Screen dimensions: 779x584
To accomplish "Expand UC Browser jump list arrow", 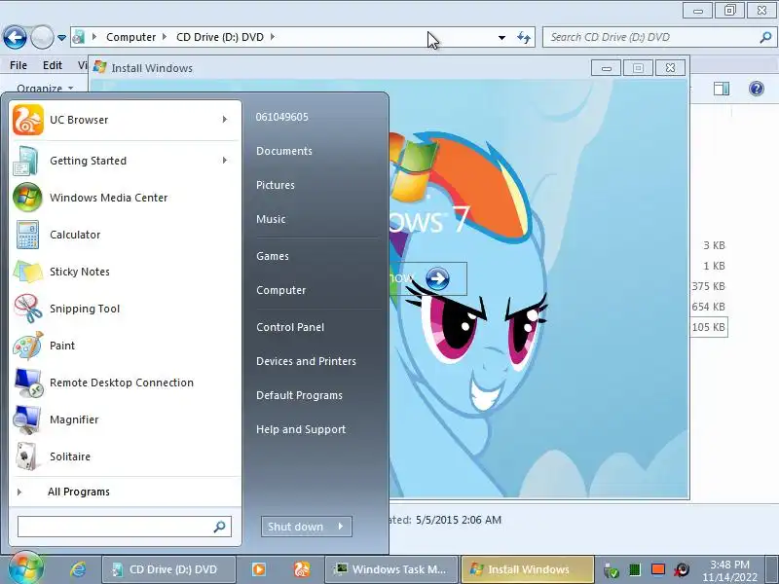I will 225,120.
